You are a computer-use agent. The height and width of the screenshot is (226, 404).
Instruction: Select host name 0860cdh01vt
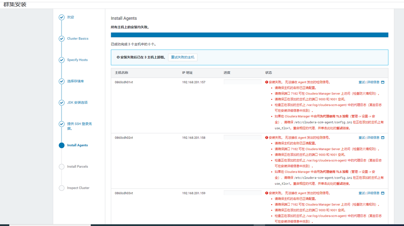[x=124, y=82]
